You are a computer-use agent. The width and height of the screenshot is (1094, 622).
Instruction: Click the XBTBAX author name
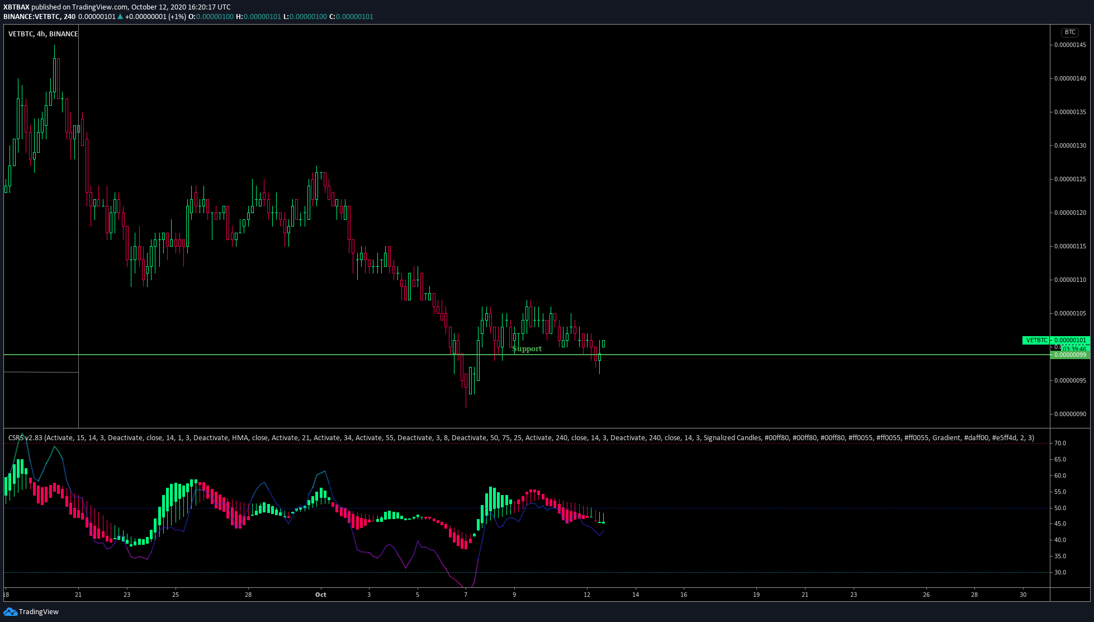click(x=16, y=7)
